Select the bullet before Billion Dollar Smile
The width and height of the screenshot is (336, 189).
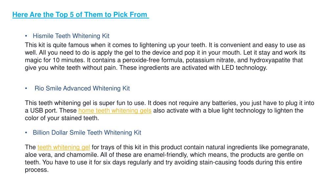click(26, 133)
